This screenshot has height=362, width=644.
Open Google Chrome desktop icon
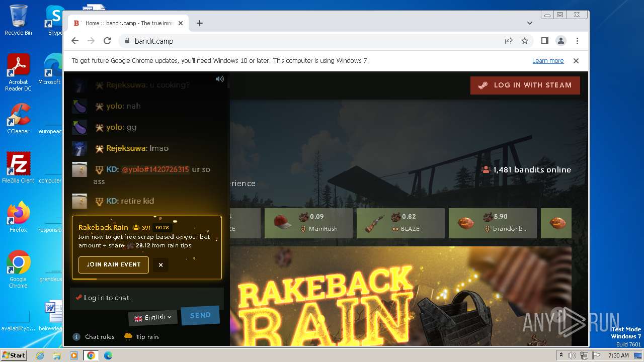tap(18, 269)
